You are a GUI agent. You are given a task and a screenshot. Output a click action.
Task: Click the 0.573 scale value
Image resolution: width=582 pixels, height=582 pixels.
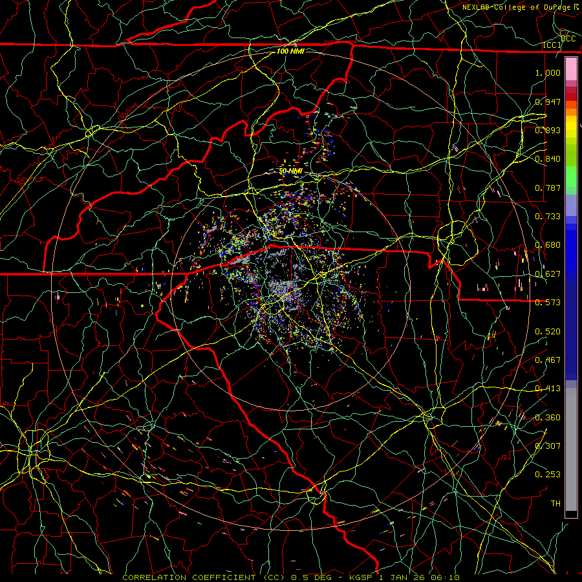(x=548, y=302)
